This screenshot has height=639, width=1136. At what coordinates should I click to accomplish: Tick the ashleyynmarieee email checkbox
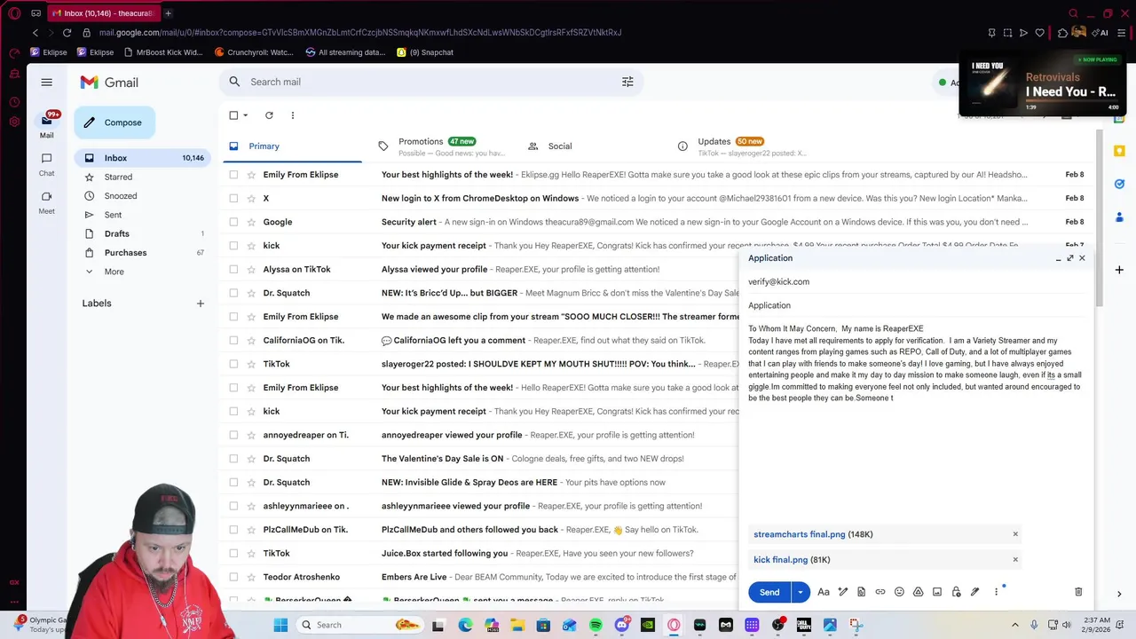pos(233,506)
